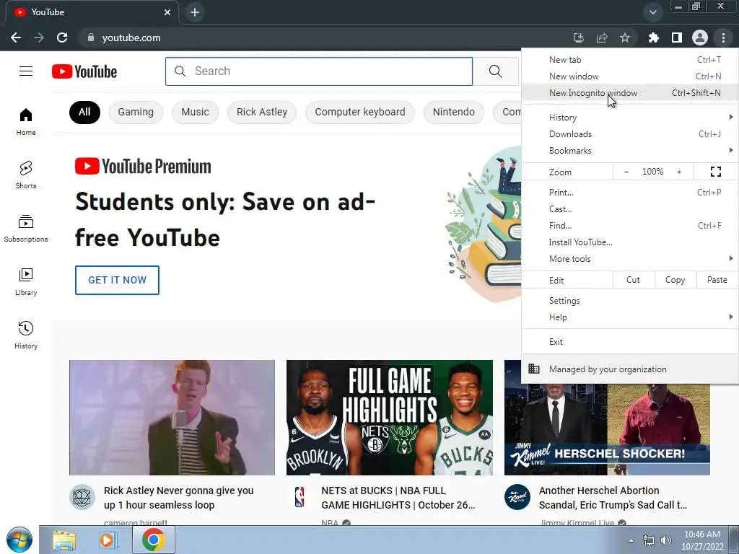Click the share page icon

(602, 38)
